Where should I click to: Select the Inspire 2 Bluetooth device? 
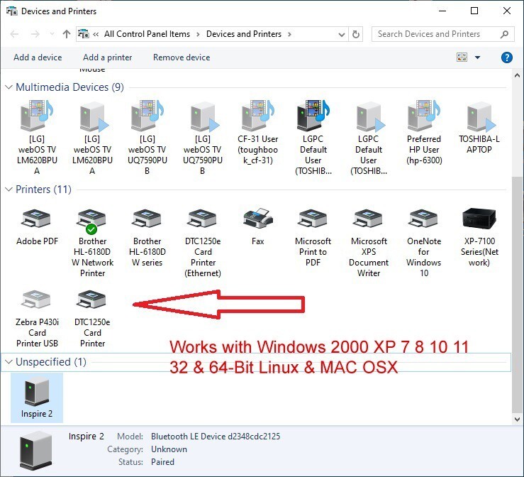click(x=37, y=395)
